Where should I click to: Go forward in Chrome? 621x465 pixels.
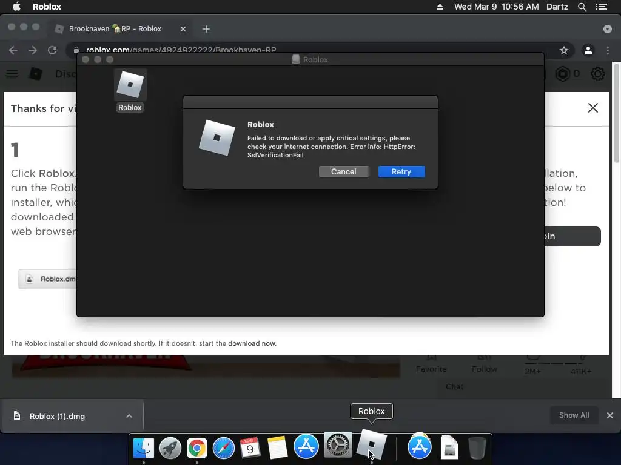[33, 50]
